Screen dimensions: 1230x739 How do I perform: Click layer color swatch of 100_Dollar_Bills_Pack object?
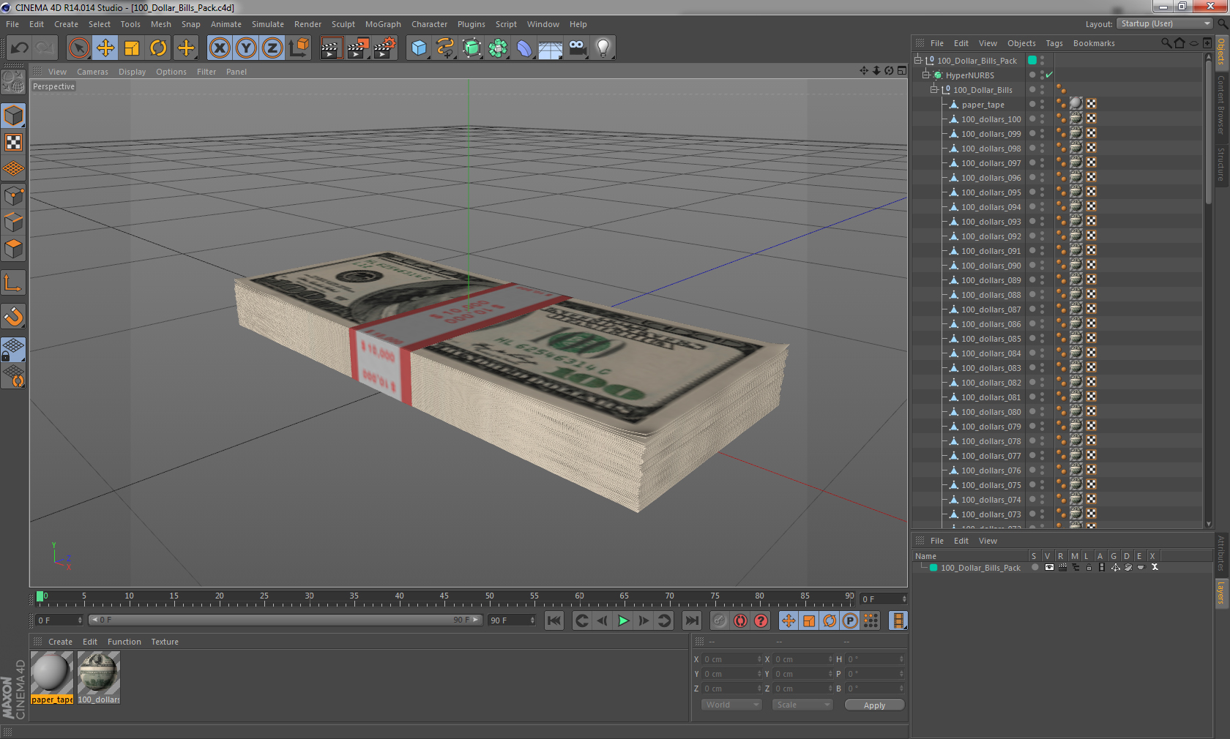pyautogui.click(x=1032, y=61)
